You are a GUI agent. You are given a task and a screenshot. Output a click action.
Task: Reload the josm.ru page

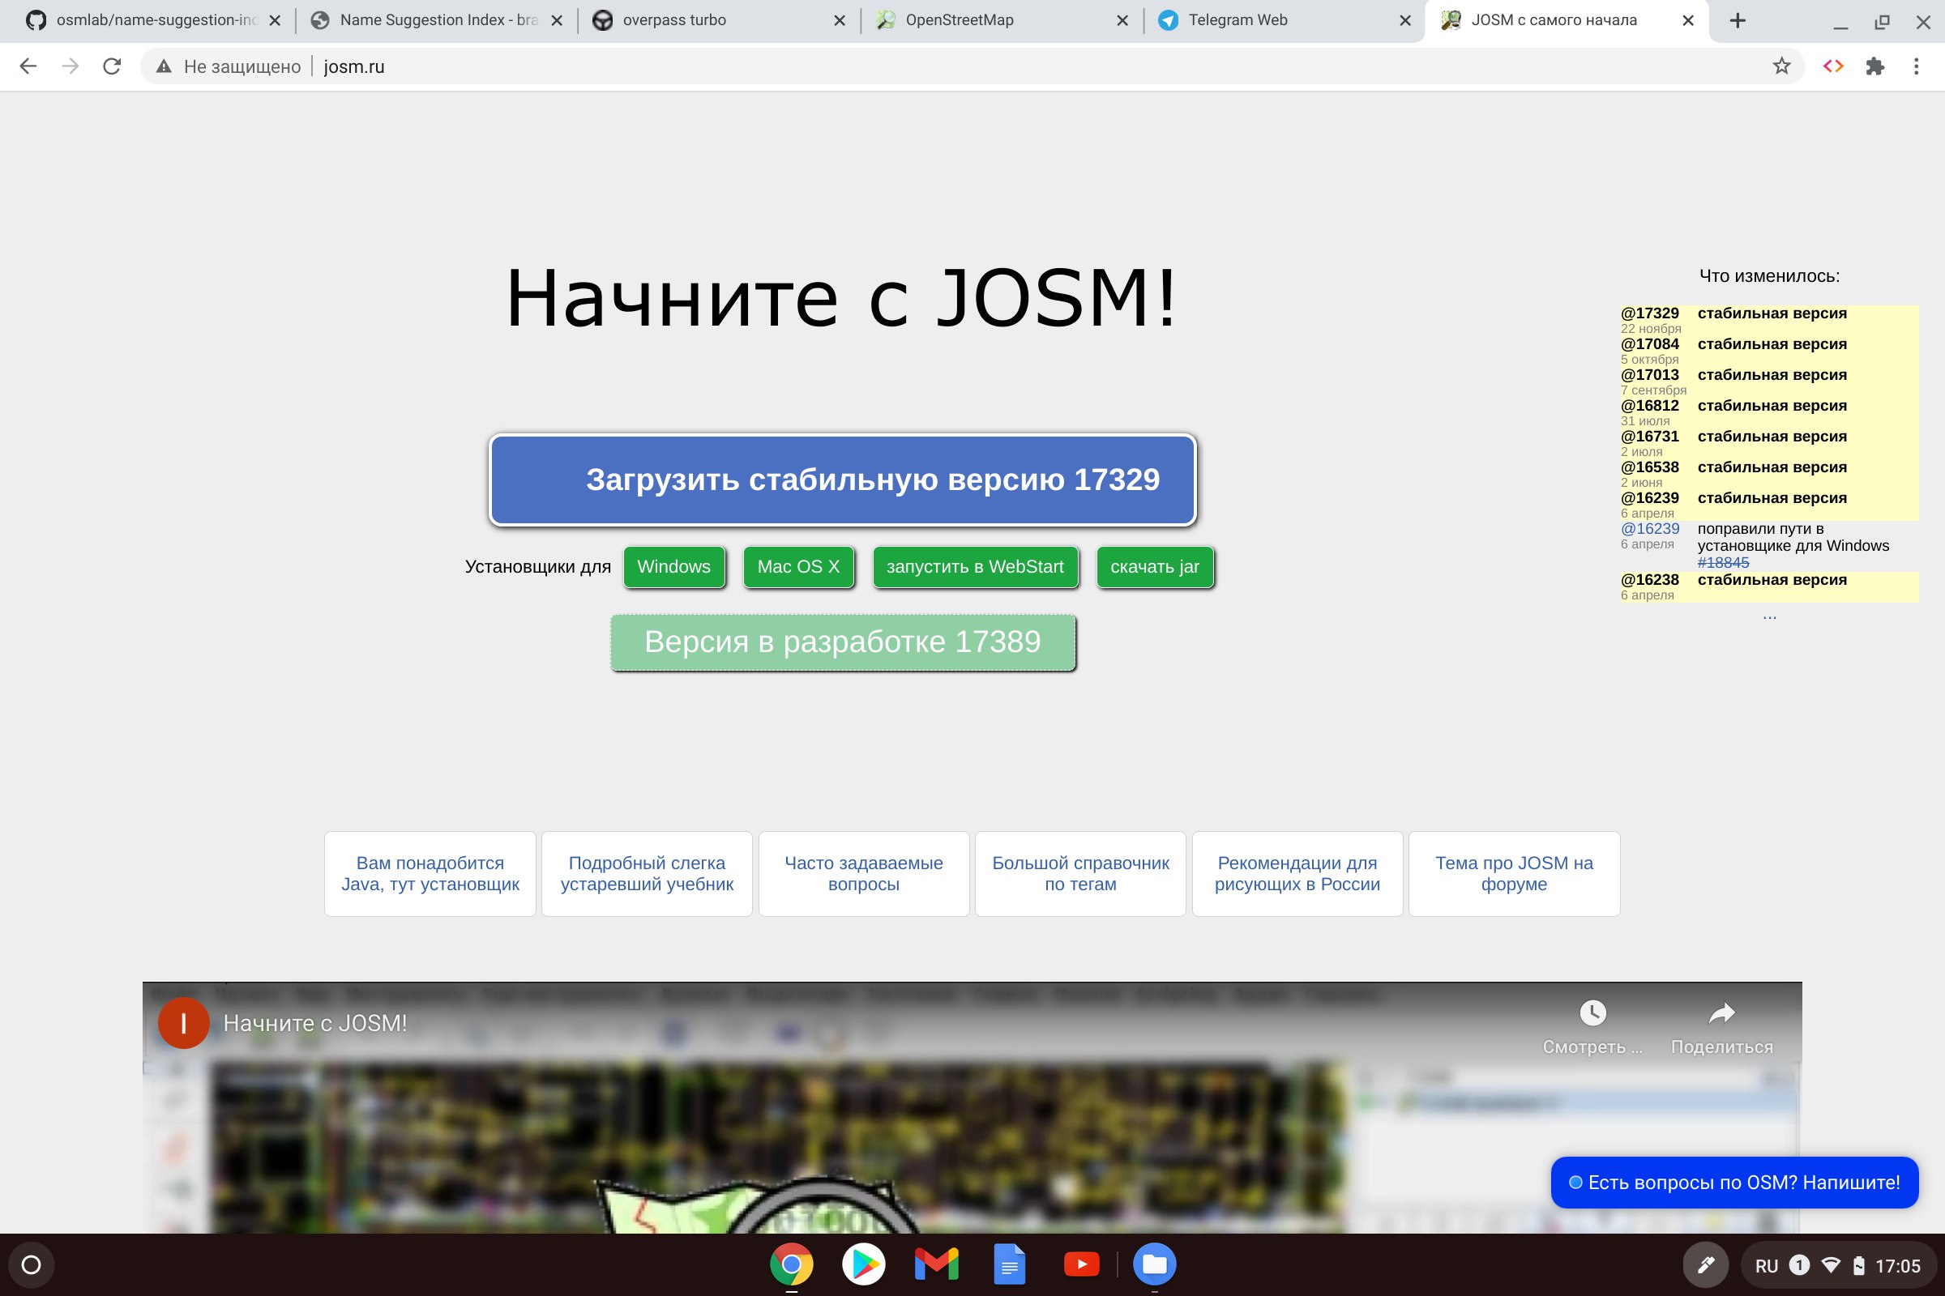(x=112, y=66)
